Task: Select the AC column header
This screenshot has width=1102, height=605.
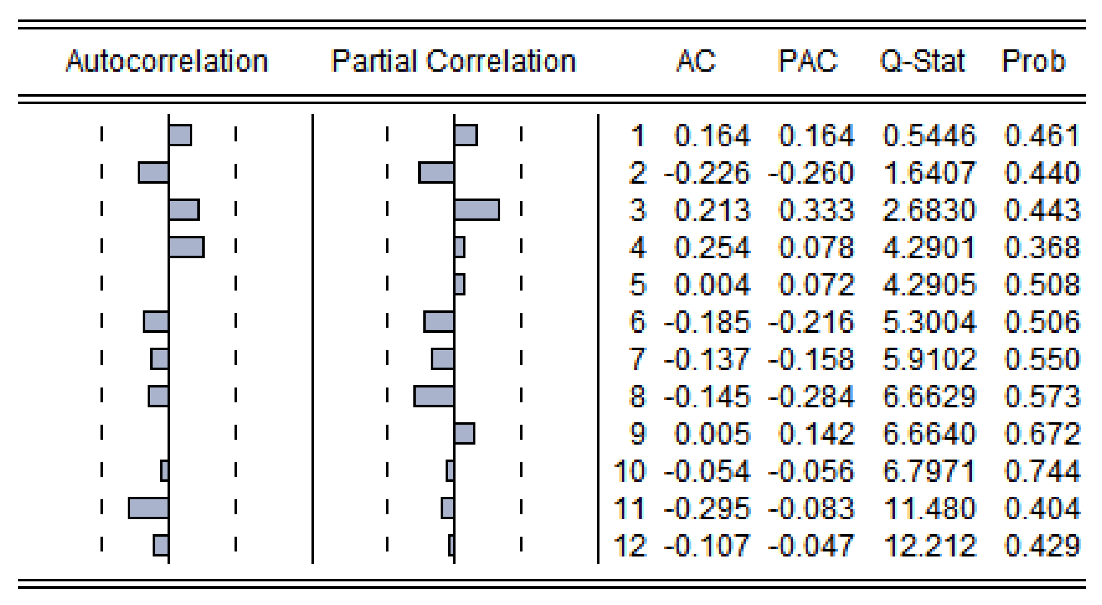Action: (x=696, y=61)
